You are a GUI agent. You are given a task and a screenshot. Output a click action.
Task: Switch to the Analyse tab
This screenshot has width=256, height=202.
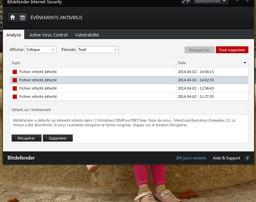(x=14, y=35)
